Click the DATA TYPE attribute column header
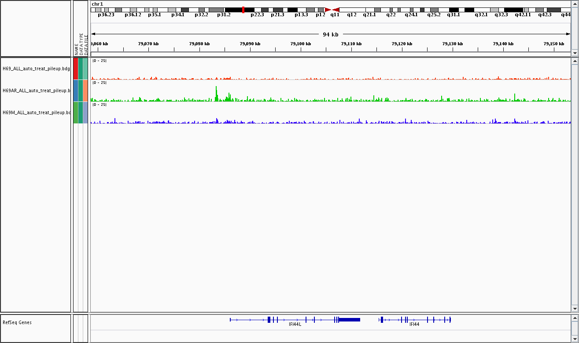 tap(81, 44)
